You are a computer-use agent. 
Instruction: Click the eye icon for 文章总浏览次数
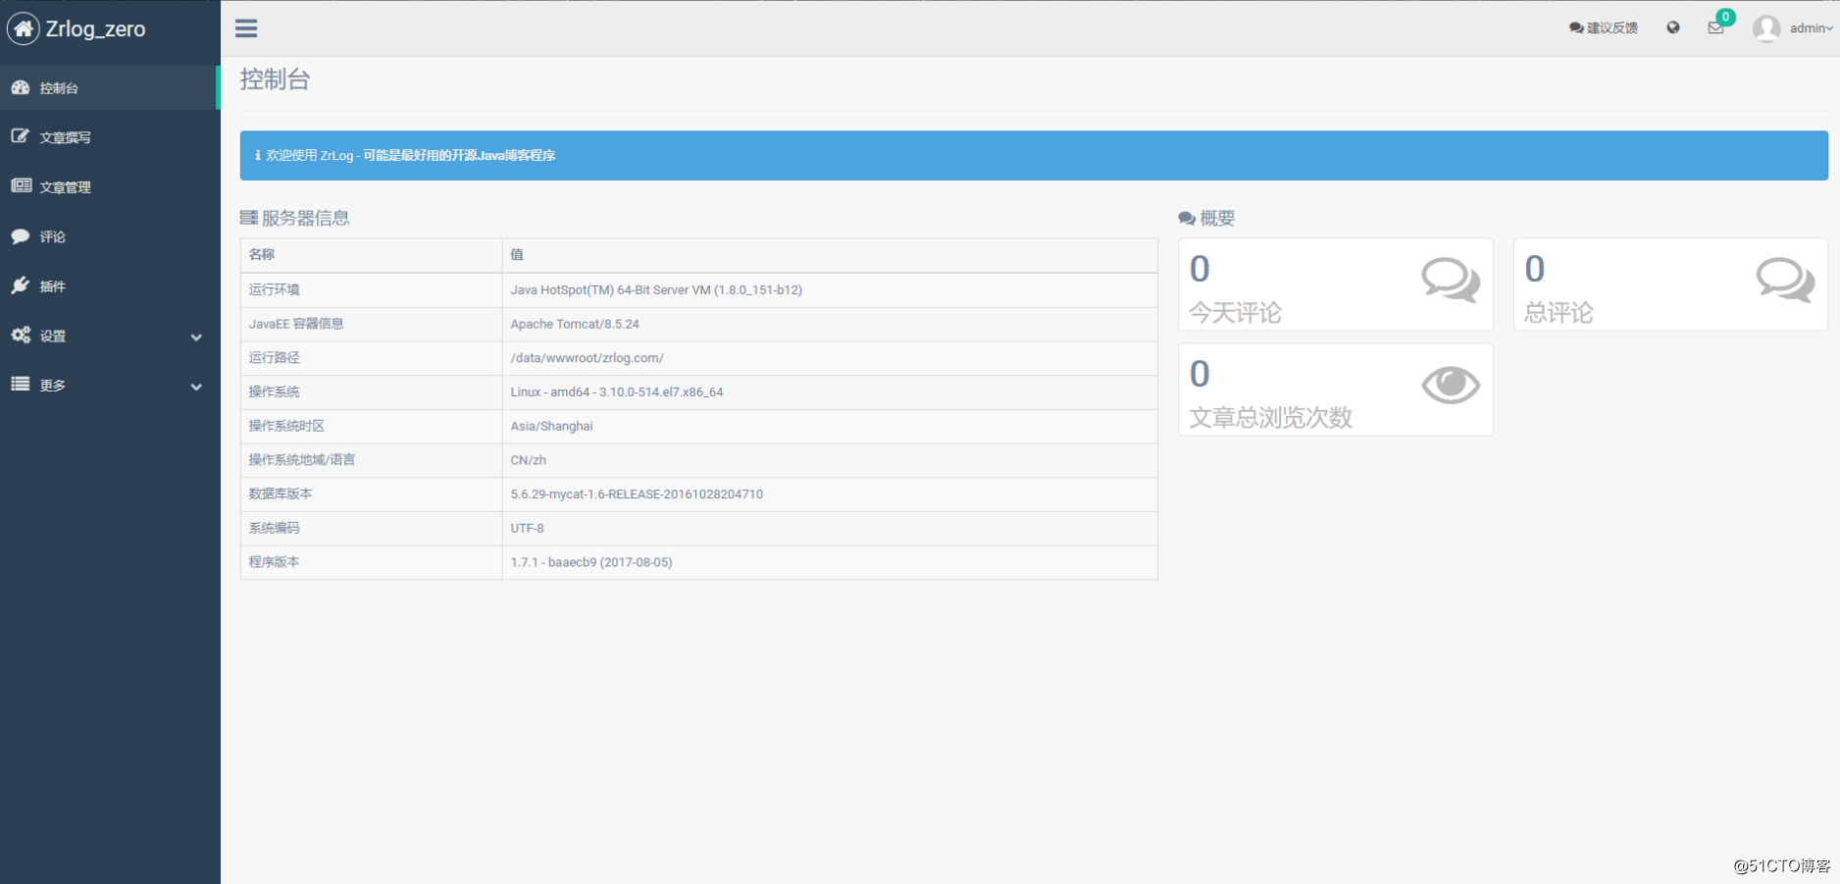pyautogui.click(x=1451, y=385)
